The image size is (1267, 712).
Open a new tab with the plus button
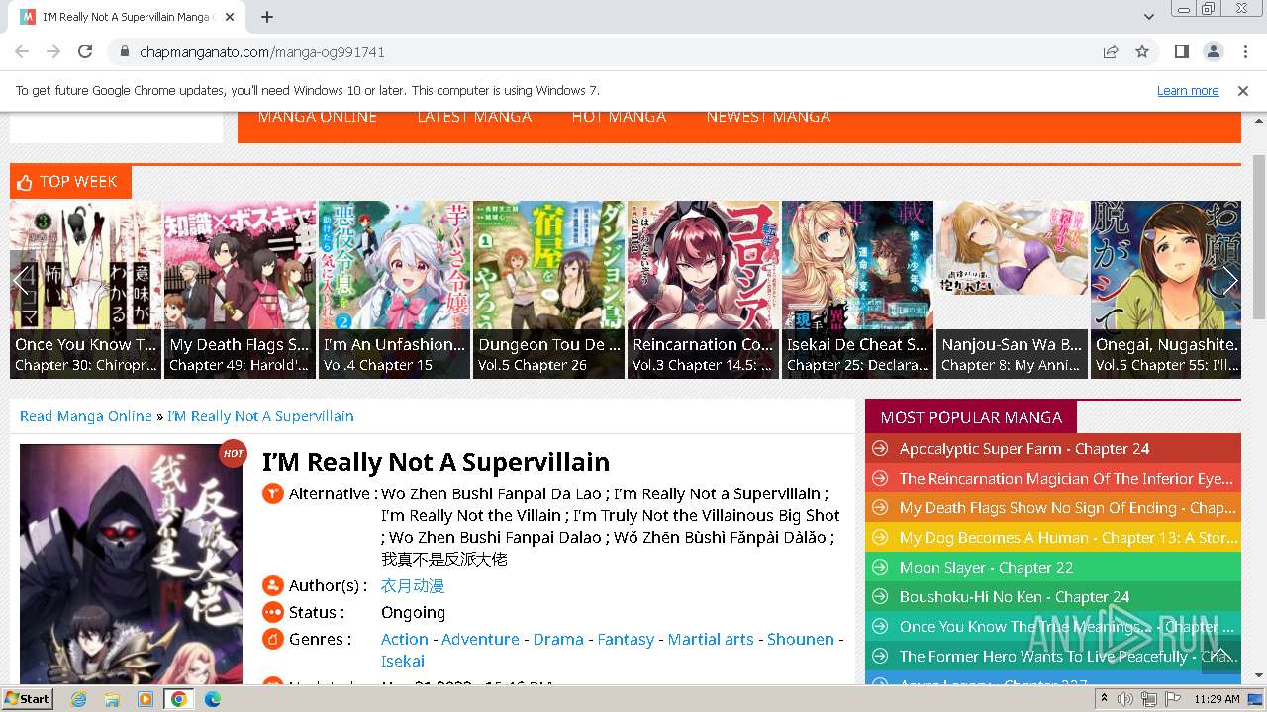[x=267, y=17]
